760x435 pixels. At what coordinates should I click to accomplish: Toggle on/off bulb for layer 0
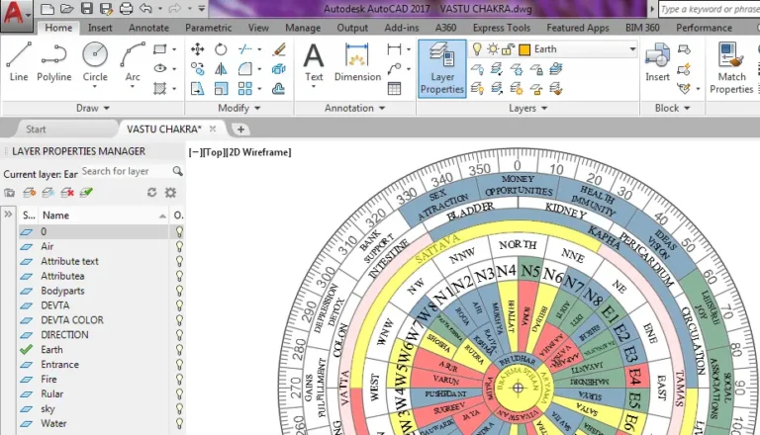tap(179, 231)
